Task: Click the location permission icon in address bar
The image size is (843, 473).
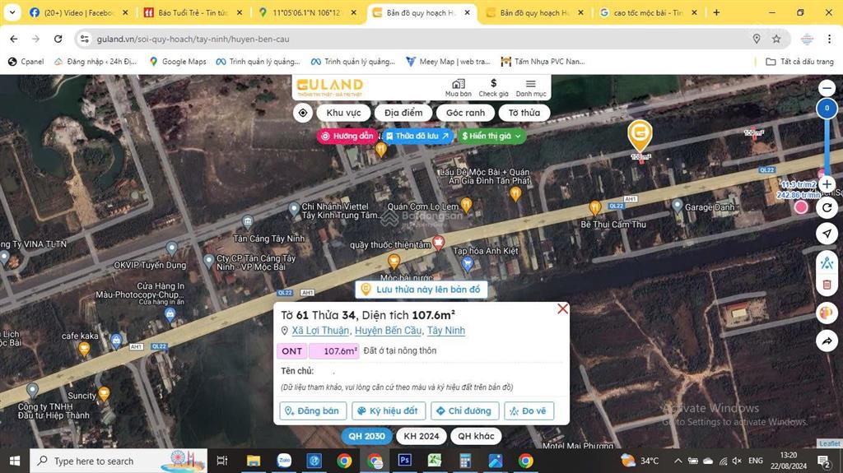Action: tap(757, 39)
